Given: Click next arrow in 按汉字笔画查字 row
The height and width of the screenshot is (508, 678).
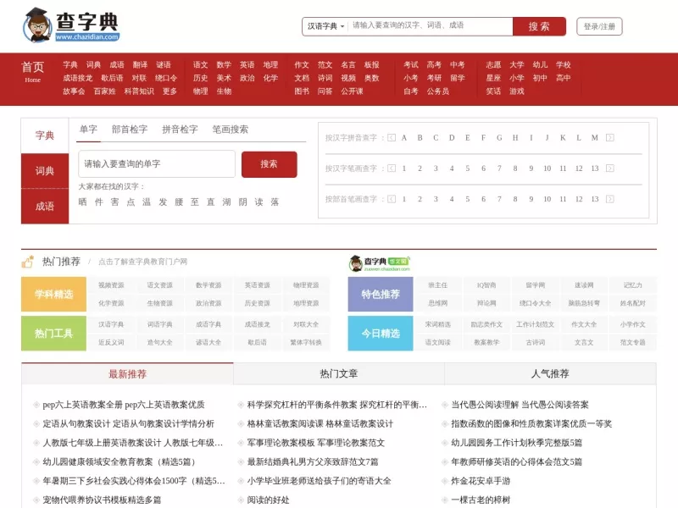Looking at the screenshot, I should click(x=609, y=168).
